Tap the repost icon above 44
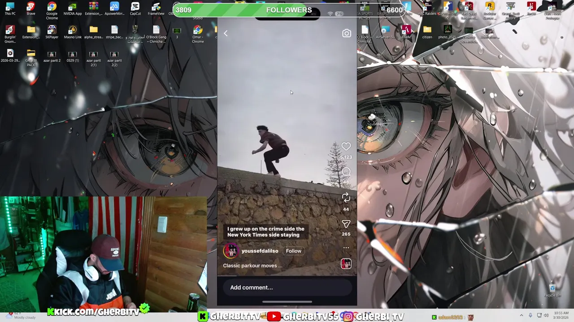The image size is (574, 322). tap(346, 197)
